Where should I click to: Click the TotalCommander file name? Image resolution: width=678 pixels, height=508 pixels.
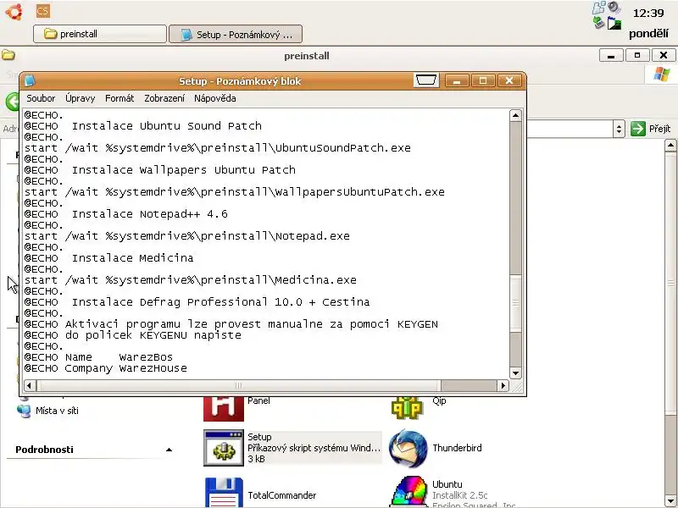[282, 495]
